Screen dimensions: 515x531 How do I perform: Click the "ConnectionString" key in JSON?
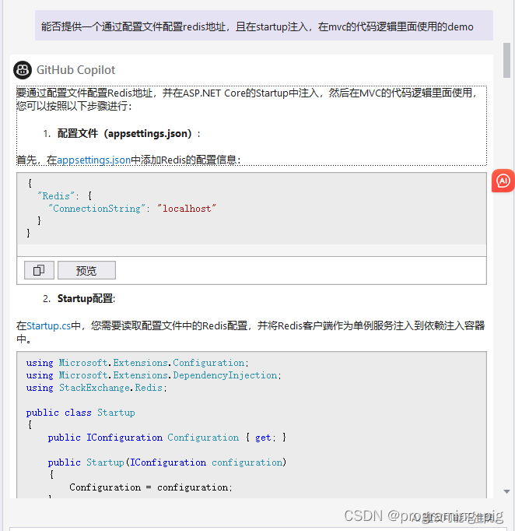pos(96,208)
